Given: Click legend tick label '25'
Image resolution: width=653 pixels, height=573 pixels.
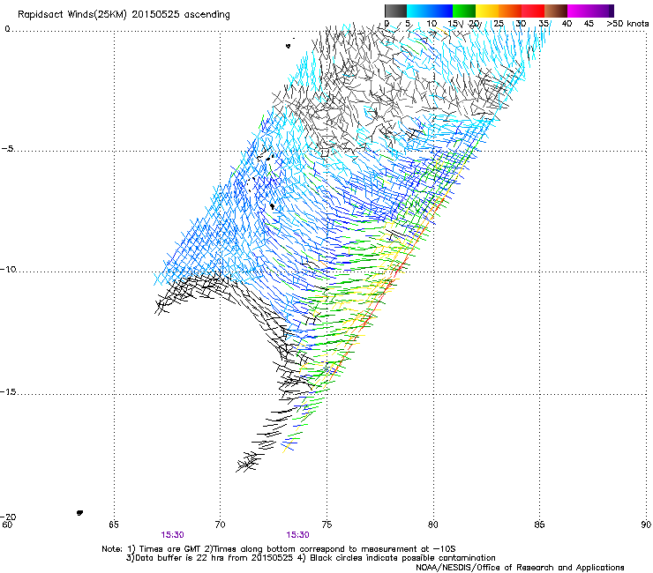Looking at the screenshot, I should tap(499, 24).
